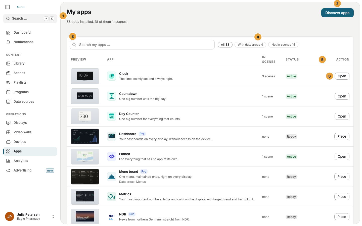
Task: Focus the Search my apps field
Action: point(142,45)
